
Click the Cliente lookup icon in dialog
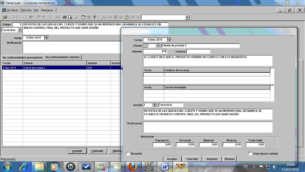[145, 46]
